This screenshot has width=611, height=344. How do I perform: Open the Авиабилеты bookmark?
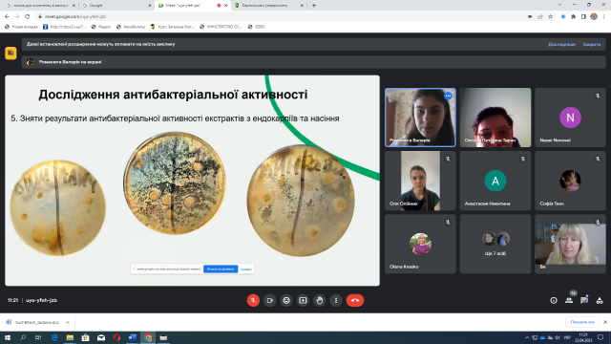(131, 27)
